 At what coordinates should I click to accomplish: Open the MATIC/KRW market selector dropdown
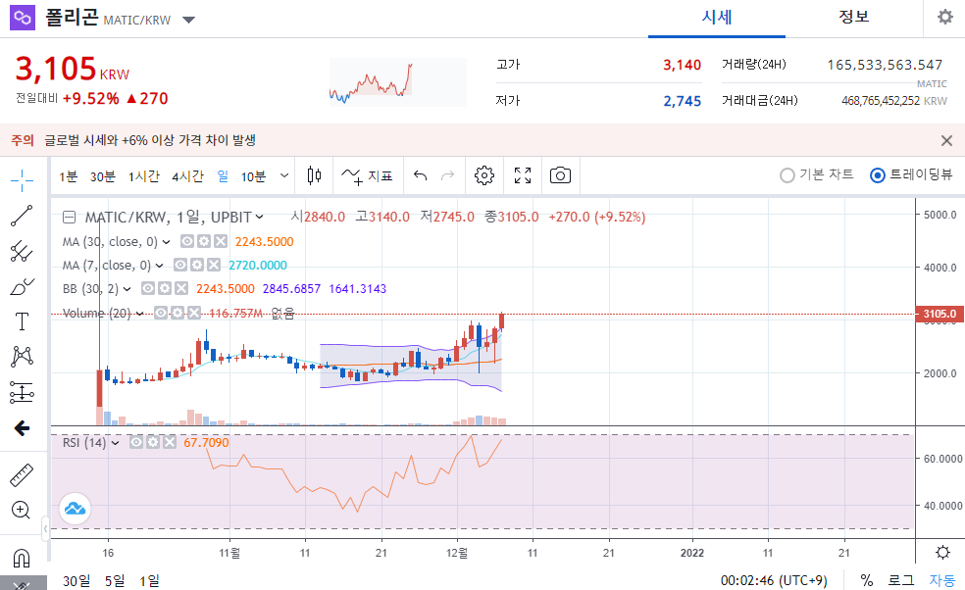tap(189, 20)
